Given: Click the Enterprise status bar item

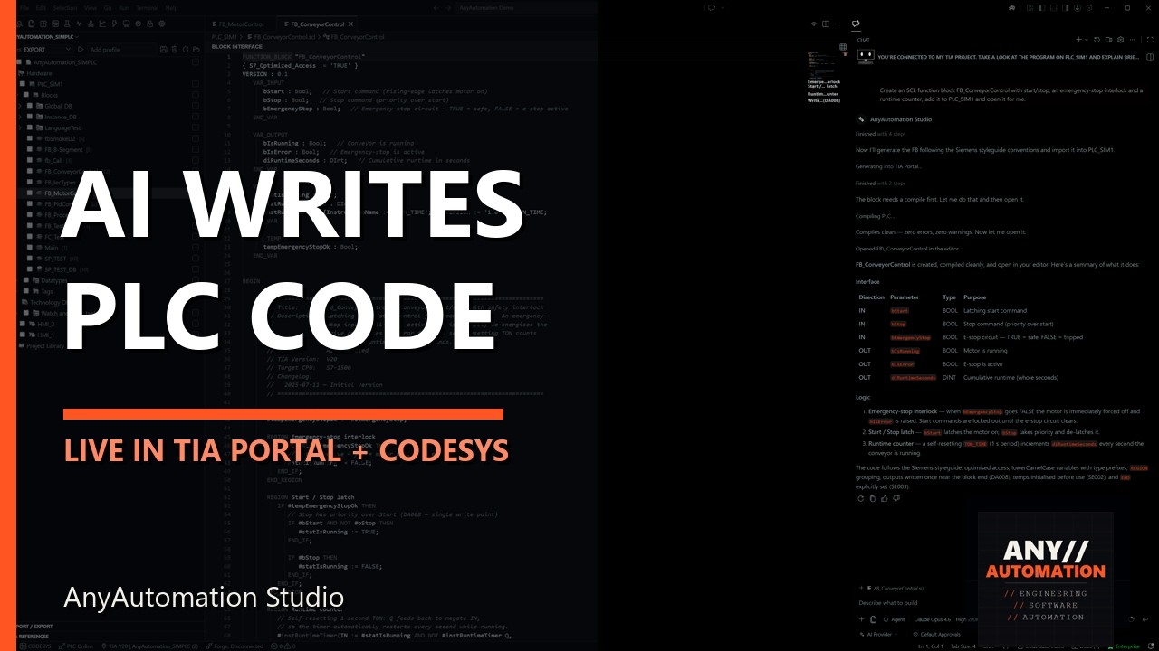Looking at the screenshot, I should (1124, 646).
